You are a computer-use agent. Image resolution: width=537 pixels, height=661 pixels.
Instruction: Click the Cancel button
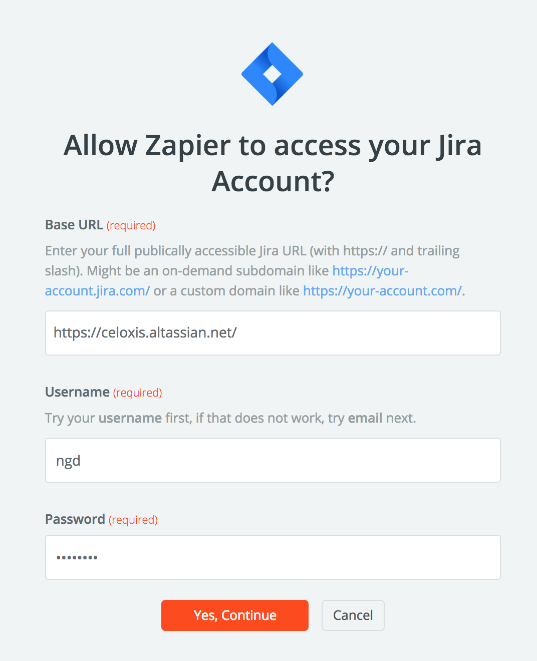point(353,615)
